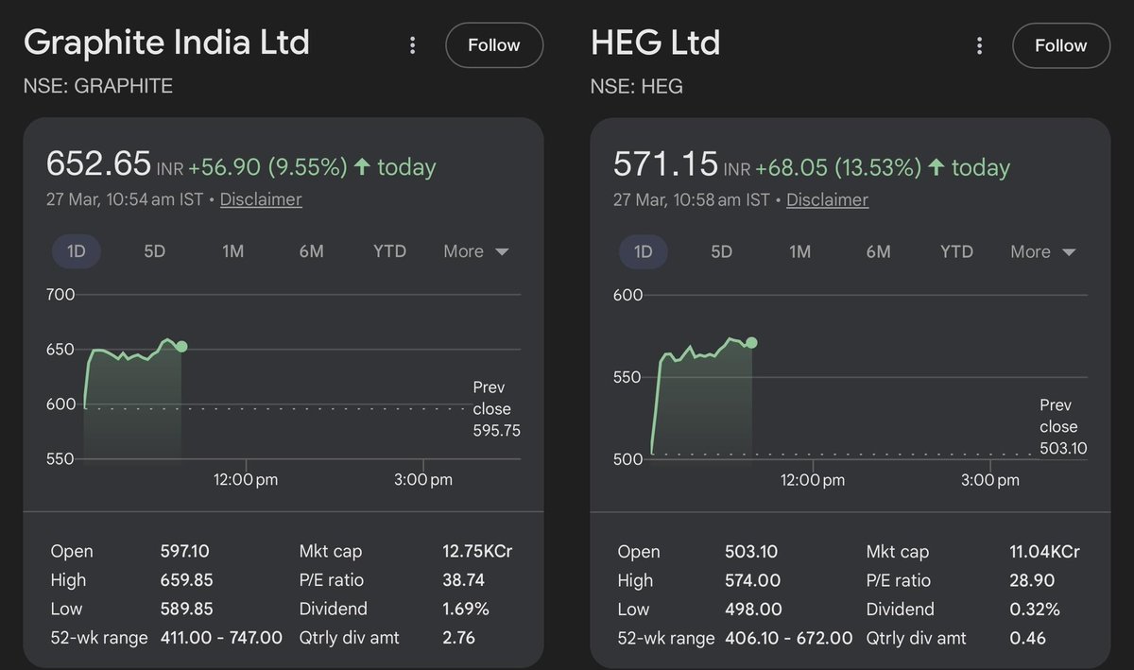The image size is (1134, 670).
Task: Click 27 Mar, 10:54 am IST timestamp
Action: [x=125, y=199]
